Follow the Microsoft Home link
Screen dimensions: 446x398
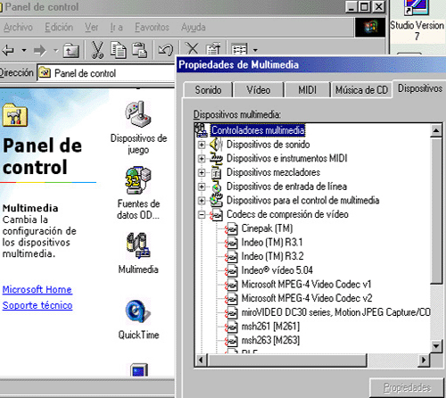click(37, 289)
